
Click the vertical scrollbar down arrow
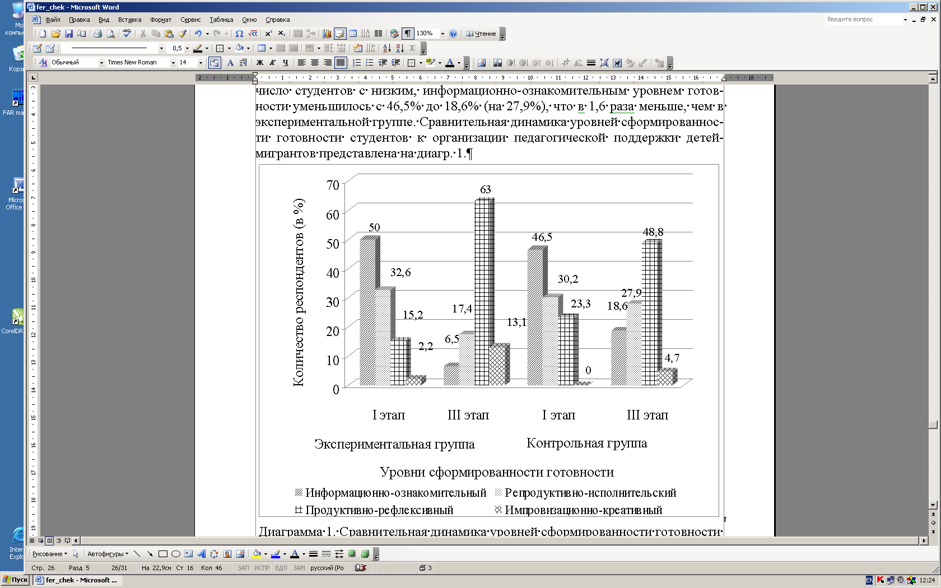pyautogui.click(x=933, y=505)
